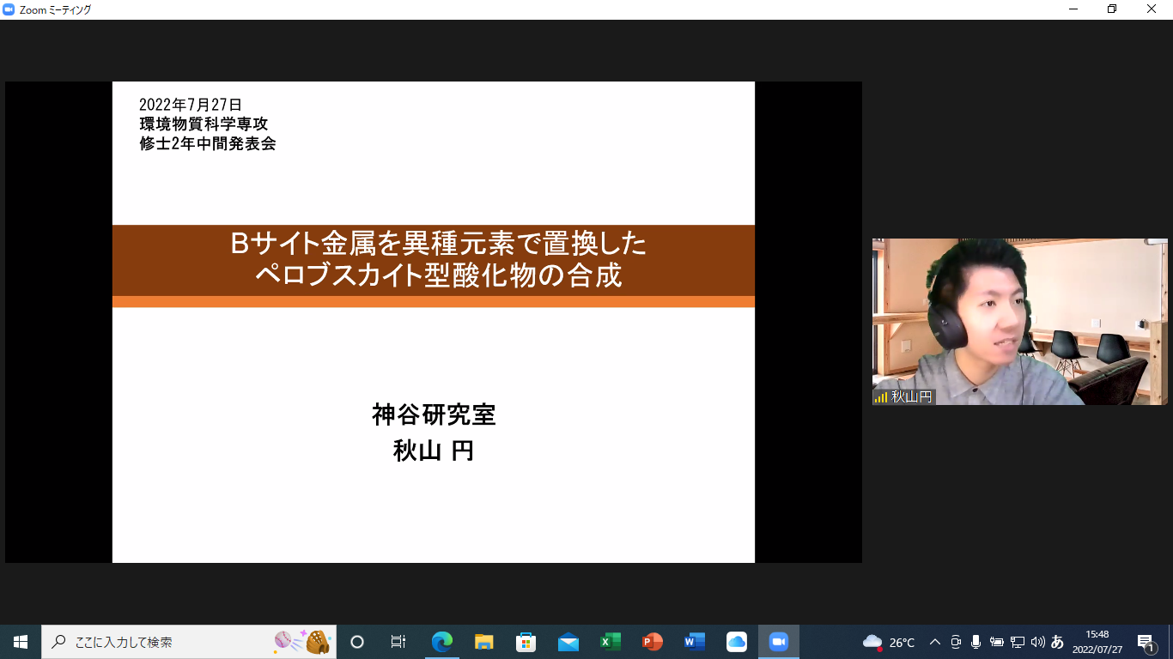Screen dimensions: 1173x659
Task: Click the battery power tray icon
Action: [997, 642]
